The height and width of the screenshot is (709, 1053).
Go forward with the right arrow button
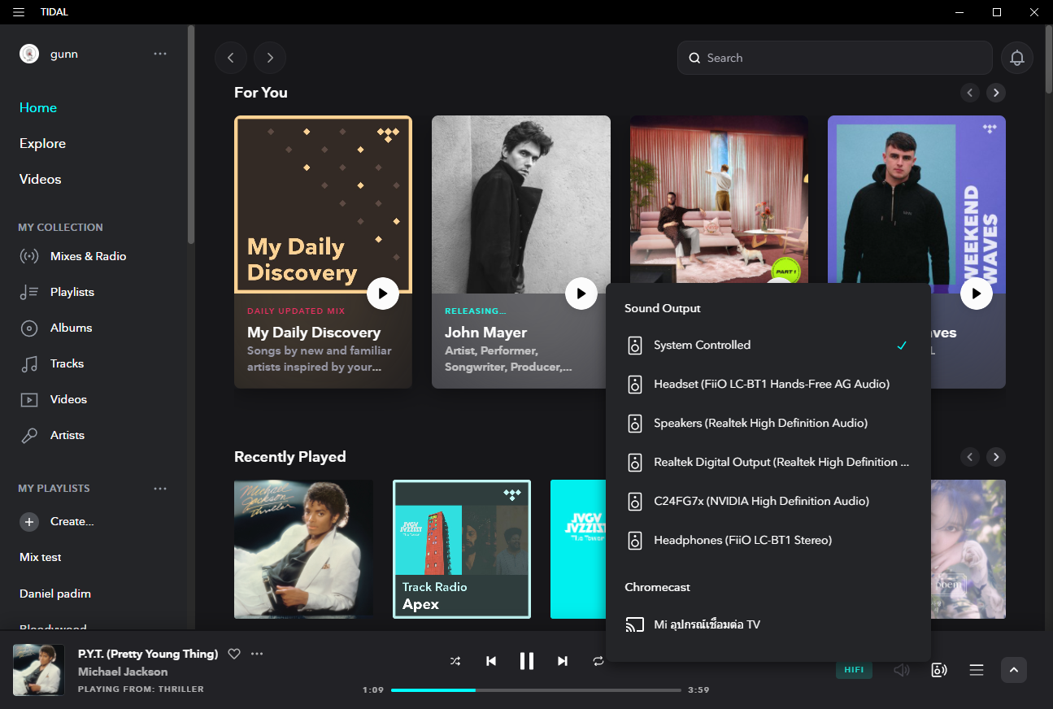pos(270,58)
